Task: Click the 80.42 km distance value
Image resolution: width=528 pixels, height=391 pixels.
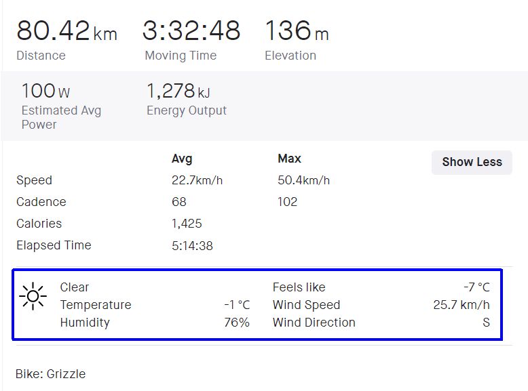Action: click(66, 31)
